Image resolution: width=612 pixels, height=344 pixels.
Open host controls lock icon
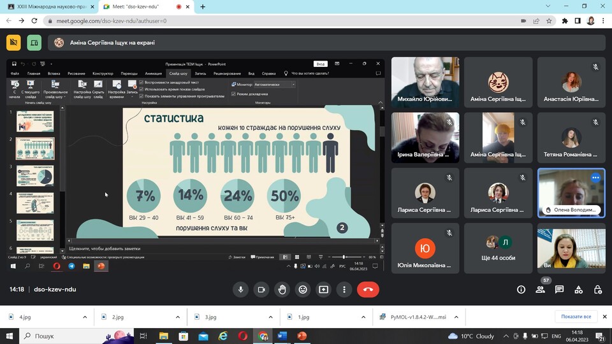pos(598,289)
